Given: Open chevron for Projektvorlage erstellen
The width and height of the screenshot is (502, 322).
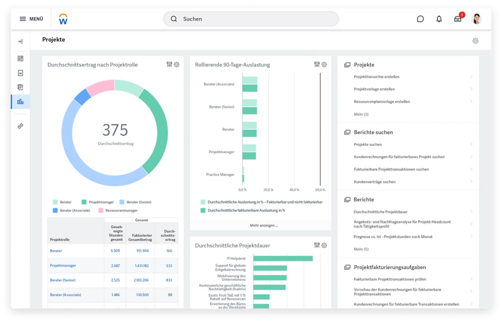Looking at the screenshot, I should [472, 89].
